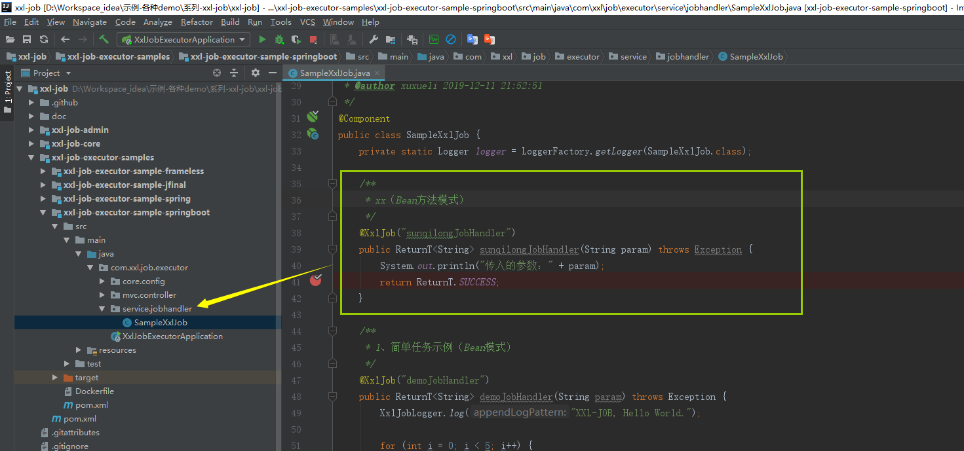Click collapse-all icon in Project panel header
964x451 pixels.
[x=235, y=73]
